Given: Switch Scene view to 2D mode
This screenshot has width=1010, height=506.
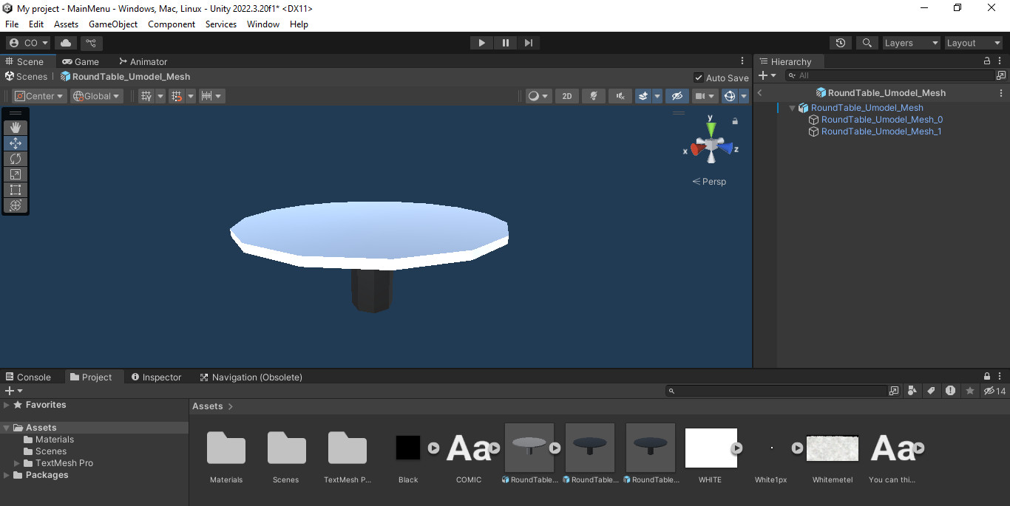Looking at the screenshot, I should pos(566,95).
